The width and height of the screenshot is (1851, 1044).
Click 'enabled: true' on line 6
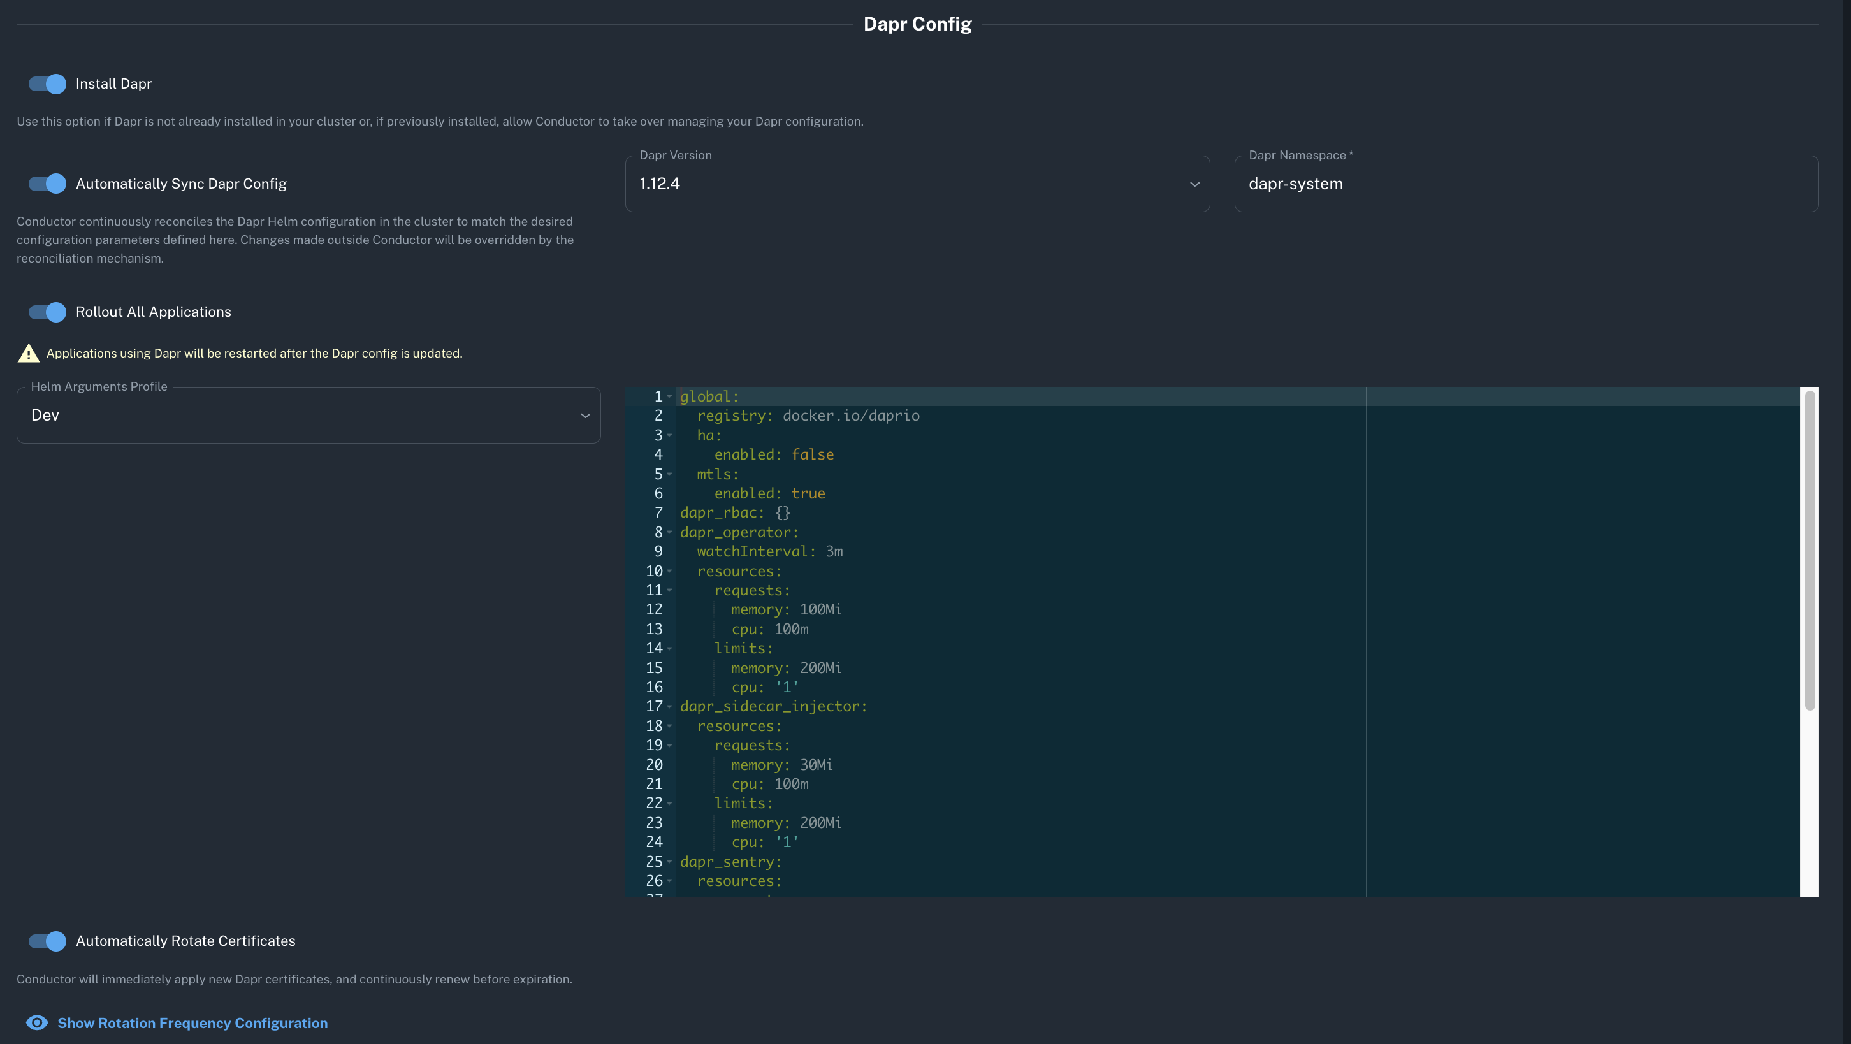tap(769, 493)
